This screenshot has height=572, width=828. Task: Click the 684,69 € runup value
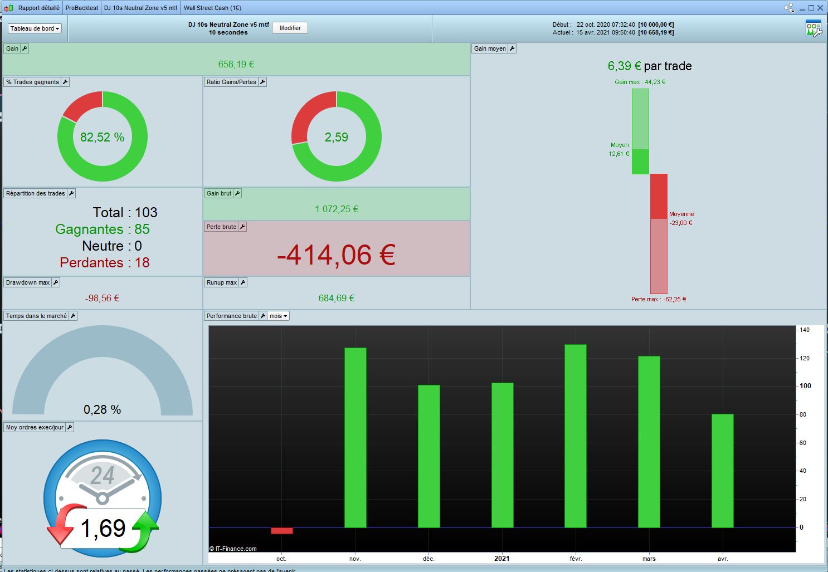click(x=337, y=299)
